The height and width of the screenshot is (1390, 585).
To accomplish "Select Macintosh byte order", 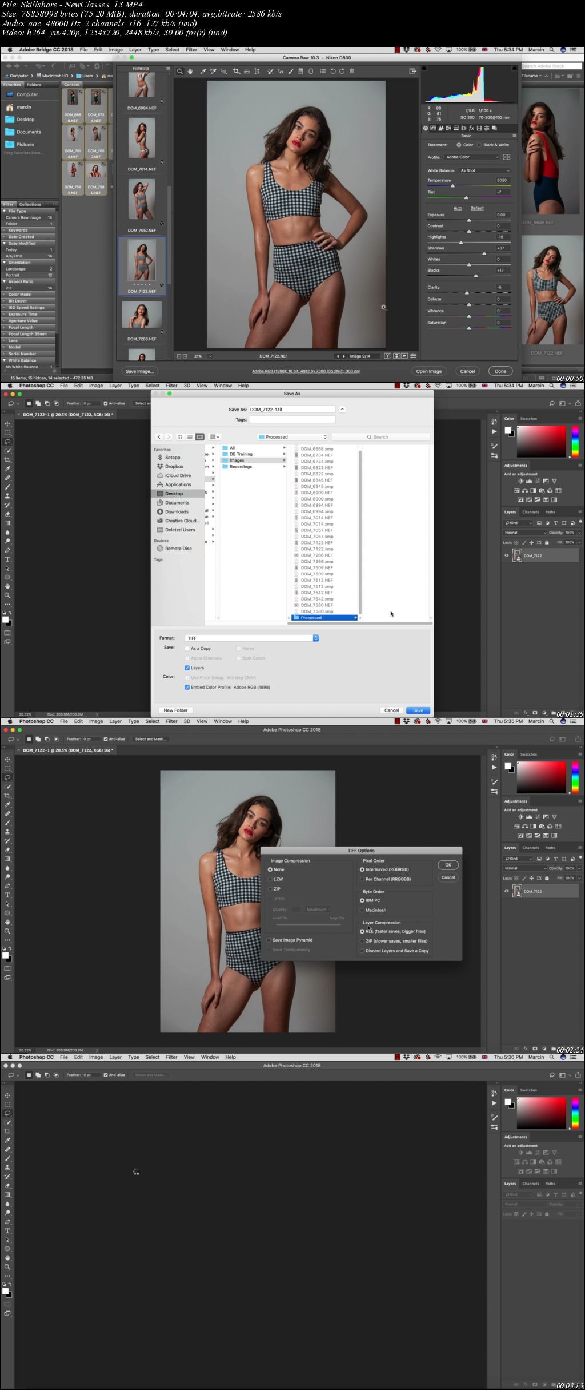I will tap(362, 910).
